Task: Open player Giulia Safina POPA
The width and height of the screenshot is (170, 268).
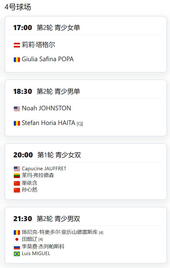Action: point(48,59)
